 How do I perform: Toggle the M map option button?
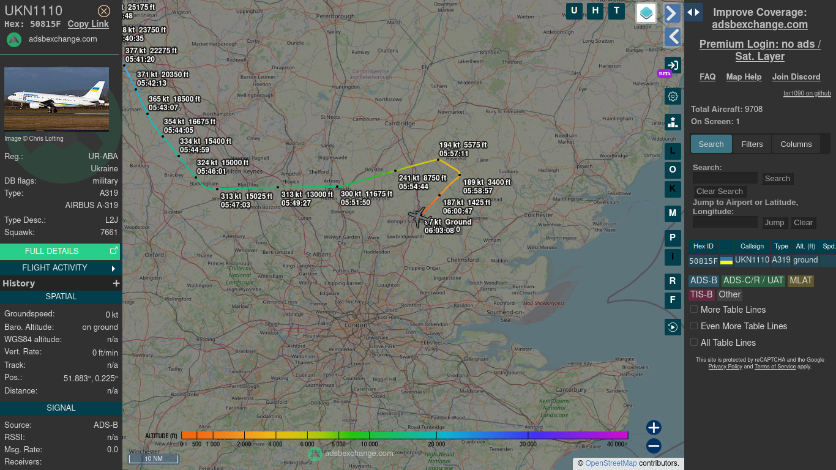pos(673,214)
